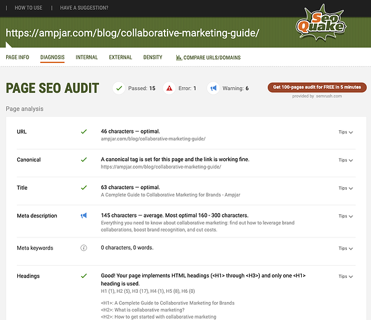This screenshot has width=371, height=320.
Task: Click the canonical URL https://ampjar.com/blog/collaborative-marketing-guide/
Action: tap(161, 167)
